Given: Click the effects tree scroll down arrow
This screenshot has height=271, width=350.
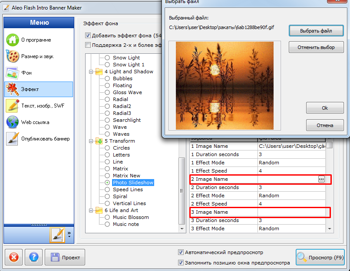Looking at the screenshot, I should pos(182,229).
